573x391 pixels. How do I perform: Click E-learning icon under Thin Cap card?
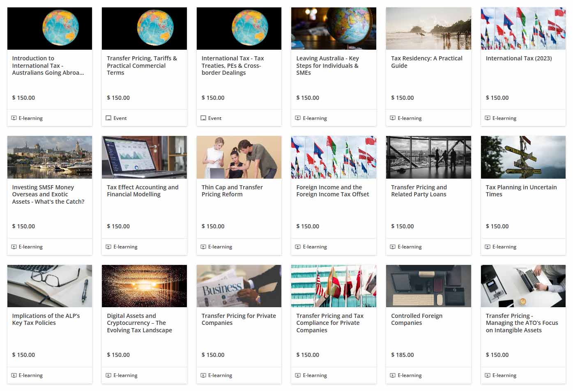[x=203, y=247]
